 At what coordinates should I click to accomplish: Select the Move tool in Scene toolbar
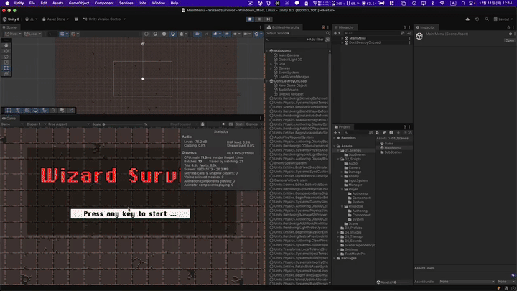pos(6,51)
